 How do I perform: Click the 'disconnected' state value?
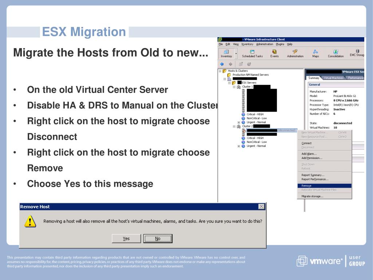pos(342,123)
